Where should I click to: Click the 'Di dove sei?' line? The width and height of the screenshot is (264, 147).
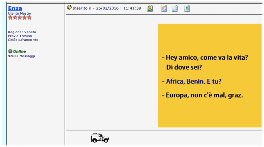[184, 67]
